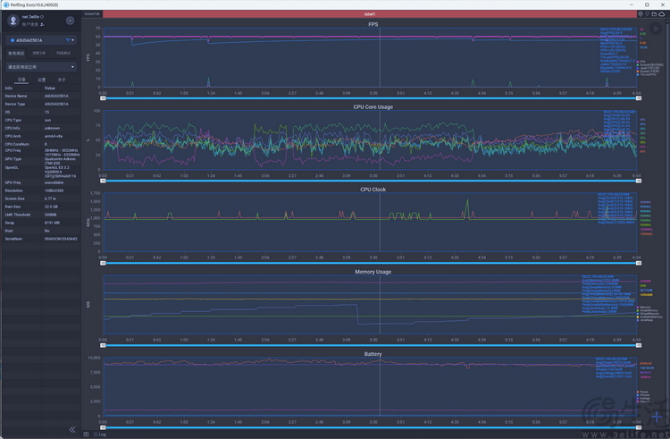Click the left handle of FPS range slider

point(103,98)
